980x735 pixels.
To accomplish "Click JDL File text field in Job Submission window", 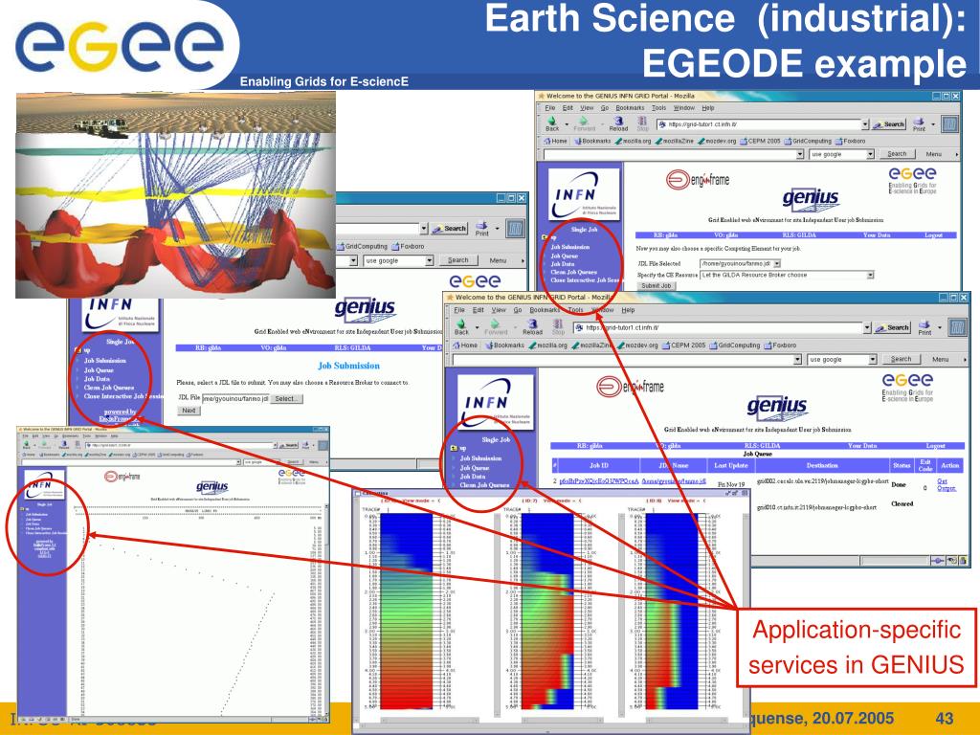I will pos(235,399).
